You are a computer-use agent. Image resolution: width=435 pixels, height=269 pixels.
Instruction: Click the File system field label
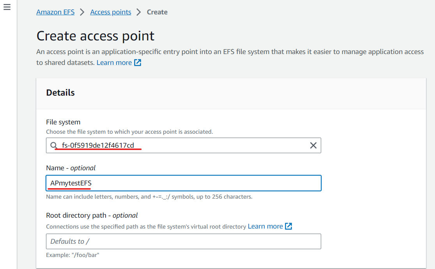tap(63, 122)
